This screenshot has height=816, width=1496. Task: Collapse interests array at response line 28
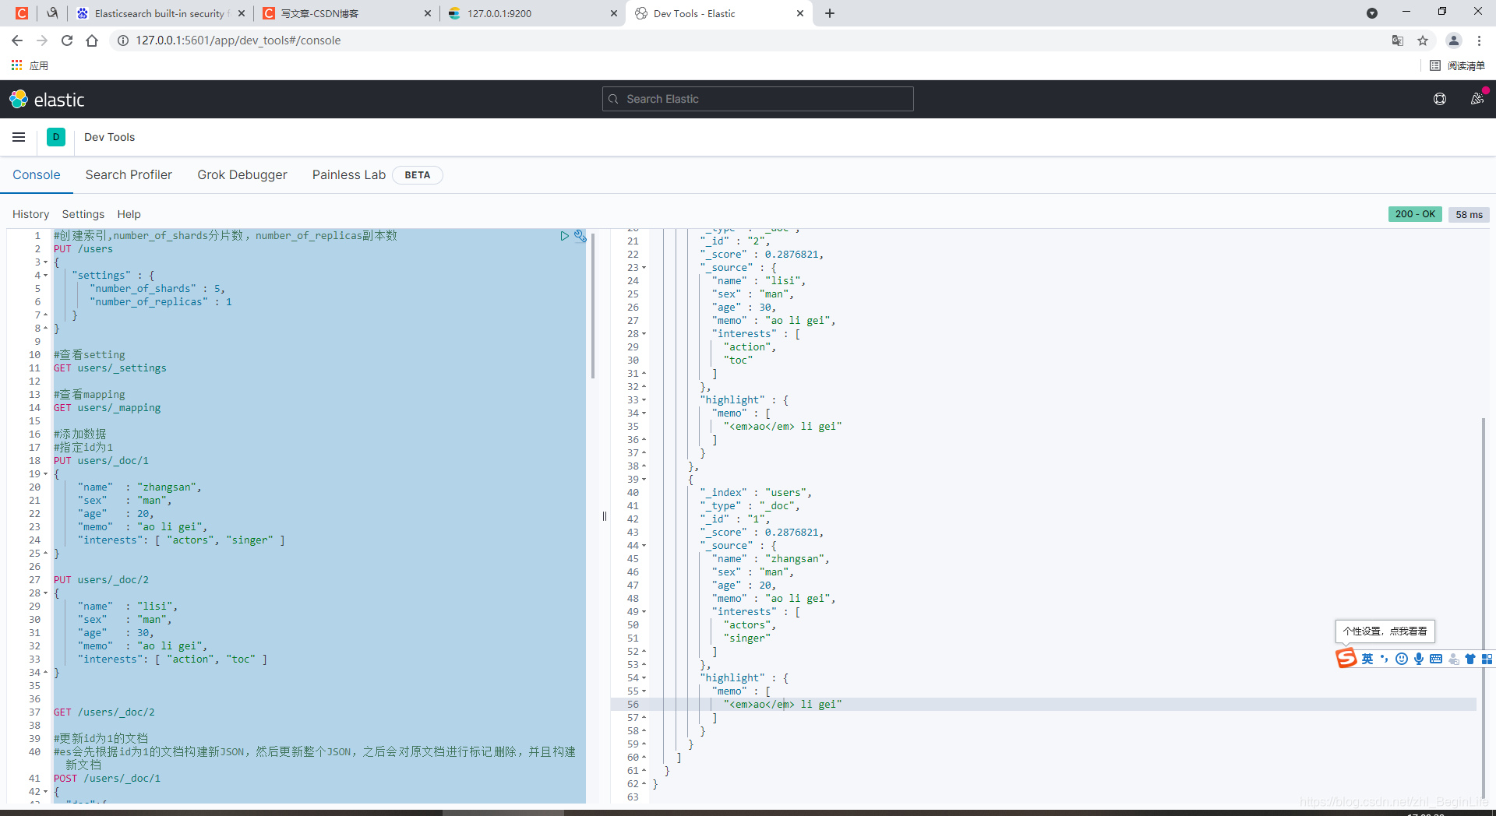click(644, 334)
